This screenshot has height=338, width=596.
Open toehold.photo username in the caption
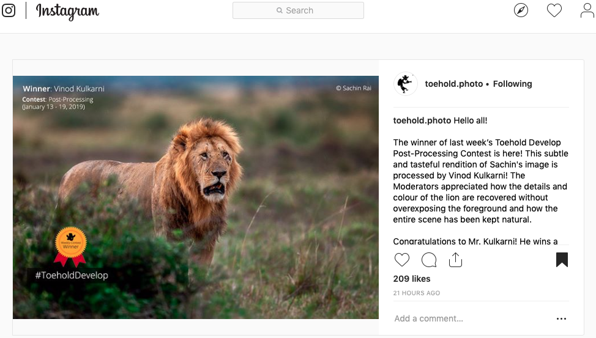click(x=422, y=120)
